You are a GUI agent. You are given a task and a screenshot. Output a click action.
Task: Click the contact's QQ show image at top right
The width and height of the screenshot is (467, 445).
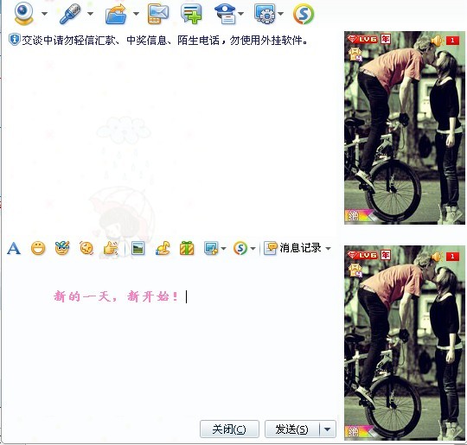pyautogui.click(x=404, y=128)
